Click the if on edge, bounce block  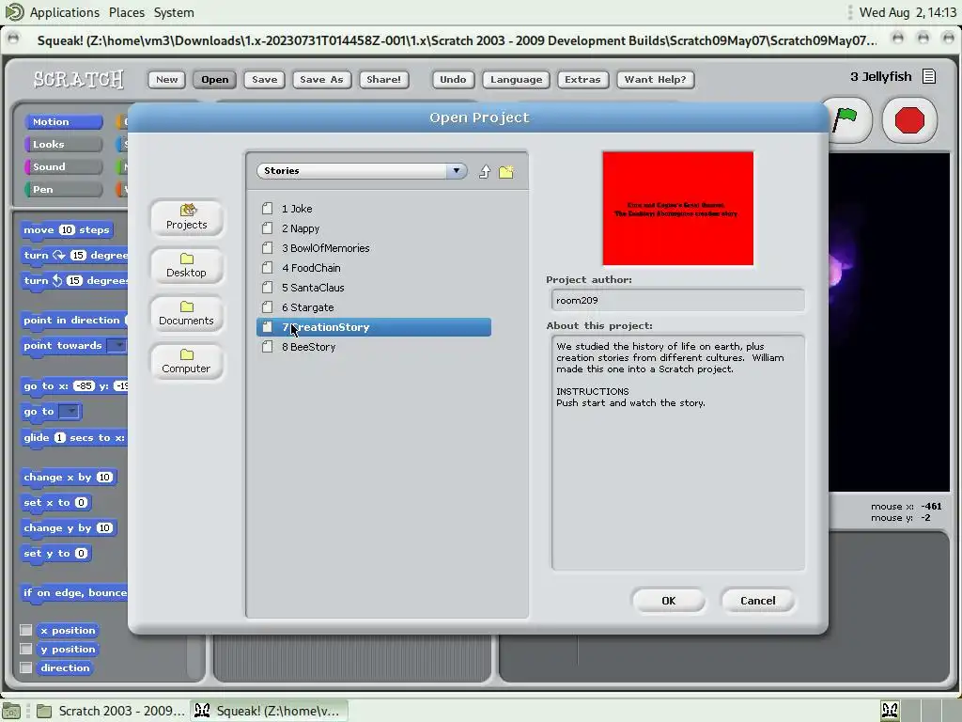tap(74, 593)
